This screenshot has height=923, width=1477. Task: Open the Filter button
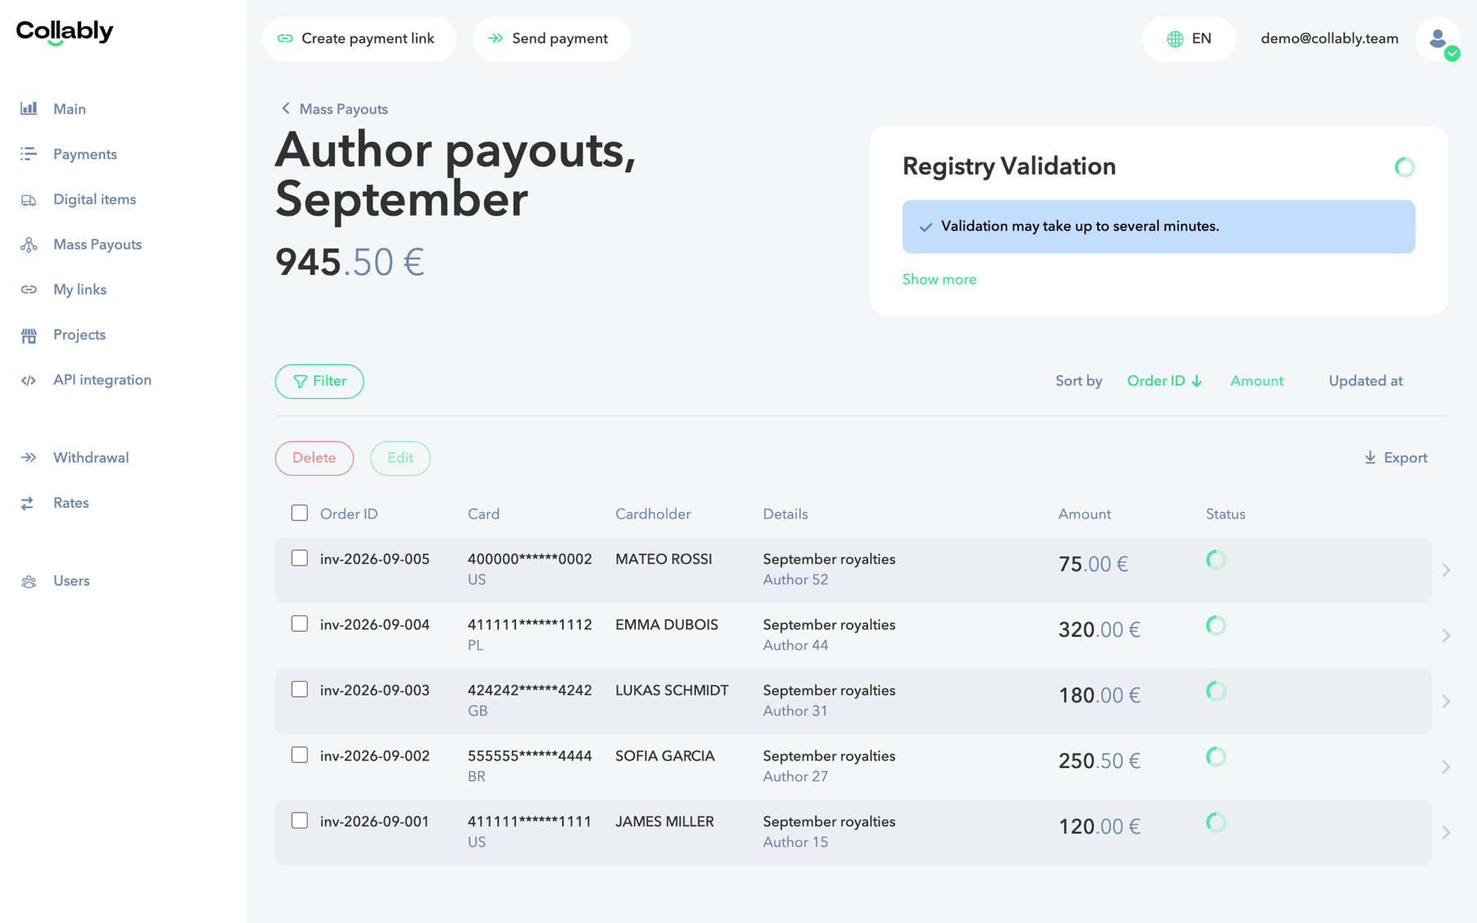pyautogui.click(x=319, y=382)
